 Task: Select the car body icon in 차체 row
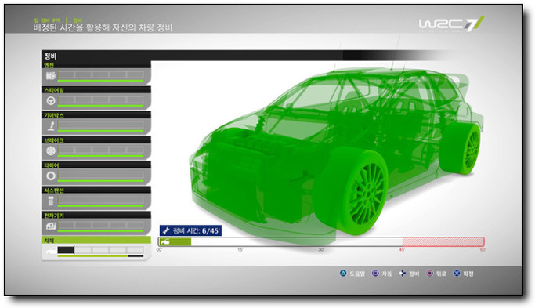tap(50, 251)
